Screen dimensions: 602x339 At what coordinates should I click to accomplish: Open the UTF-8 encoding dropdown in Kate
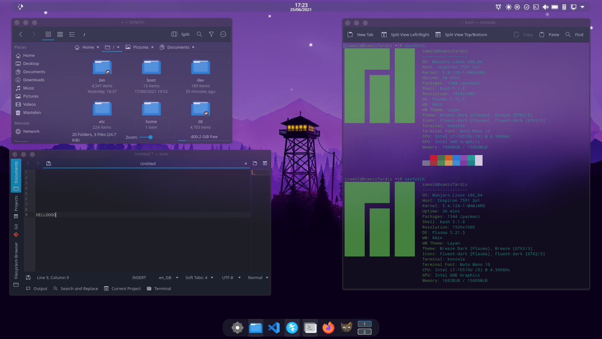230,277
